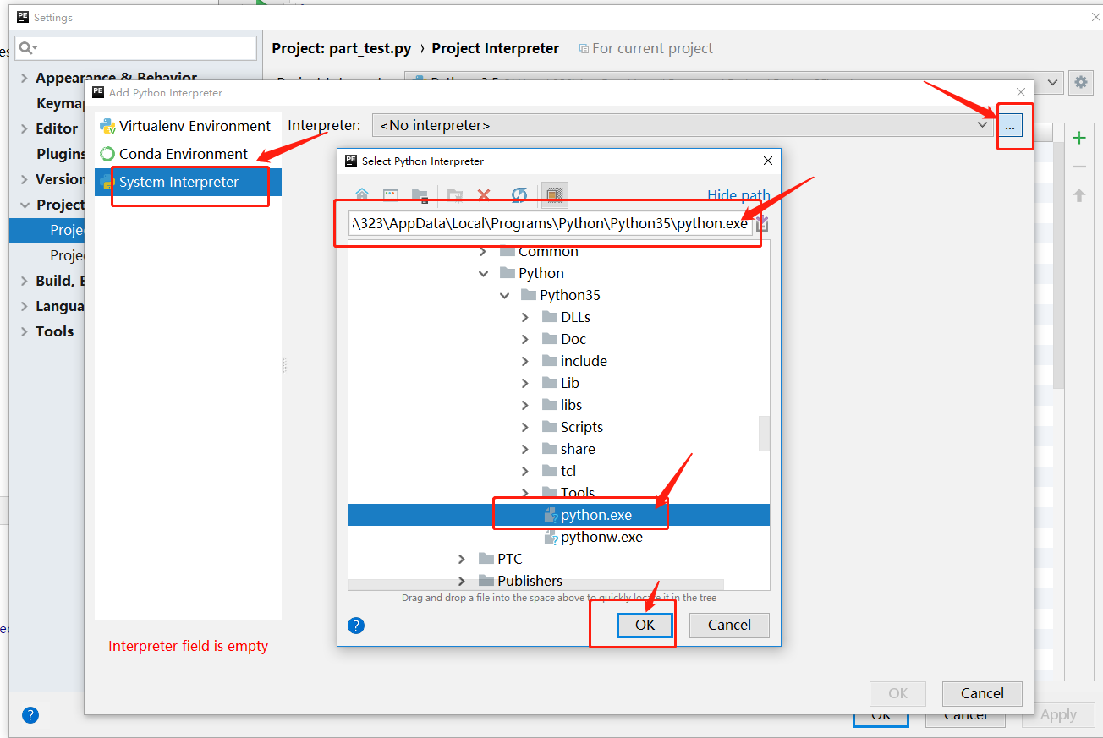Expand the include folder
The image size is (1103, 738).
point(525,361)
